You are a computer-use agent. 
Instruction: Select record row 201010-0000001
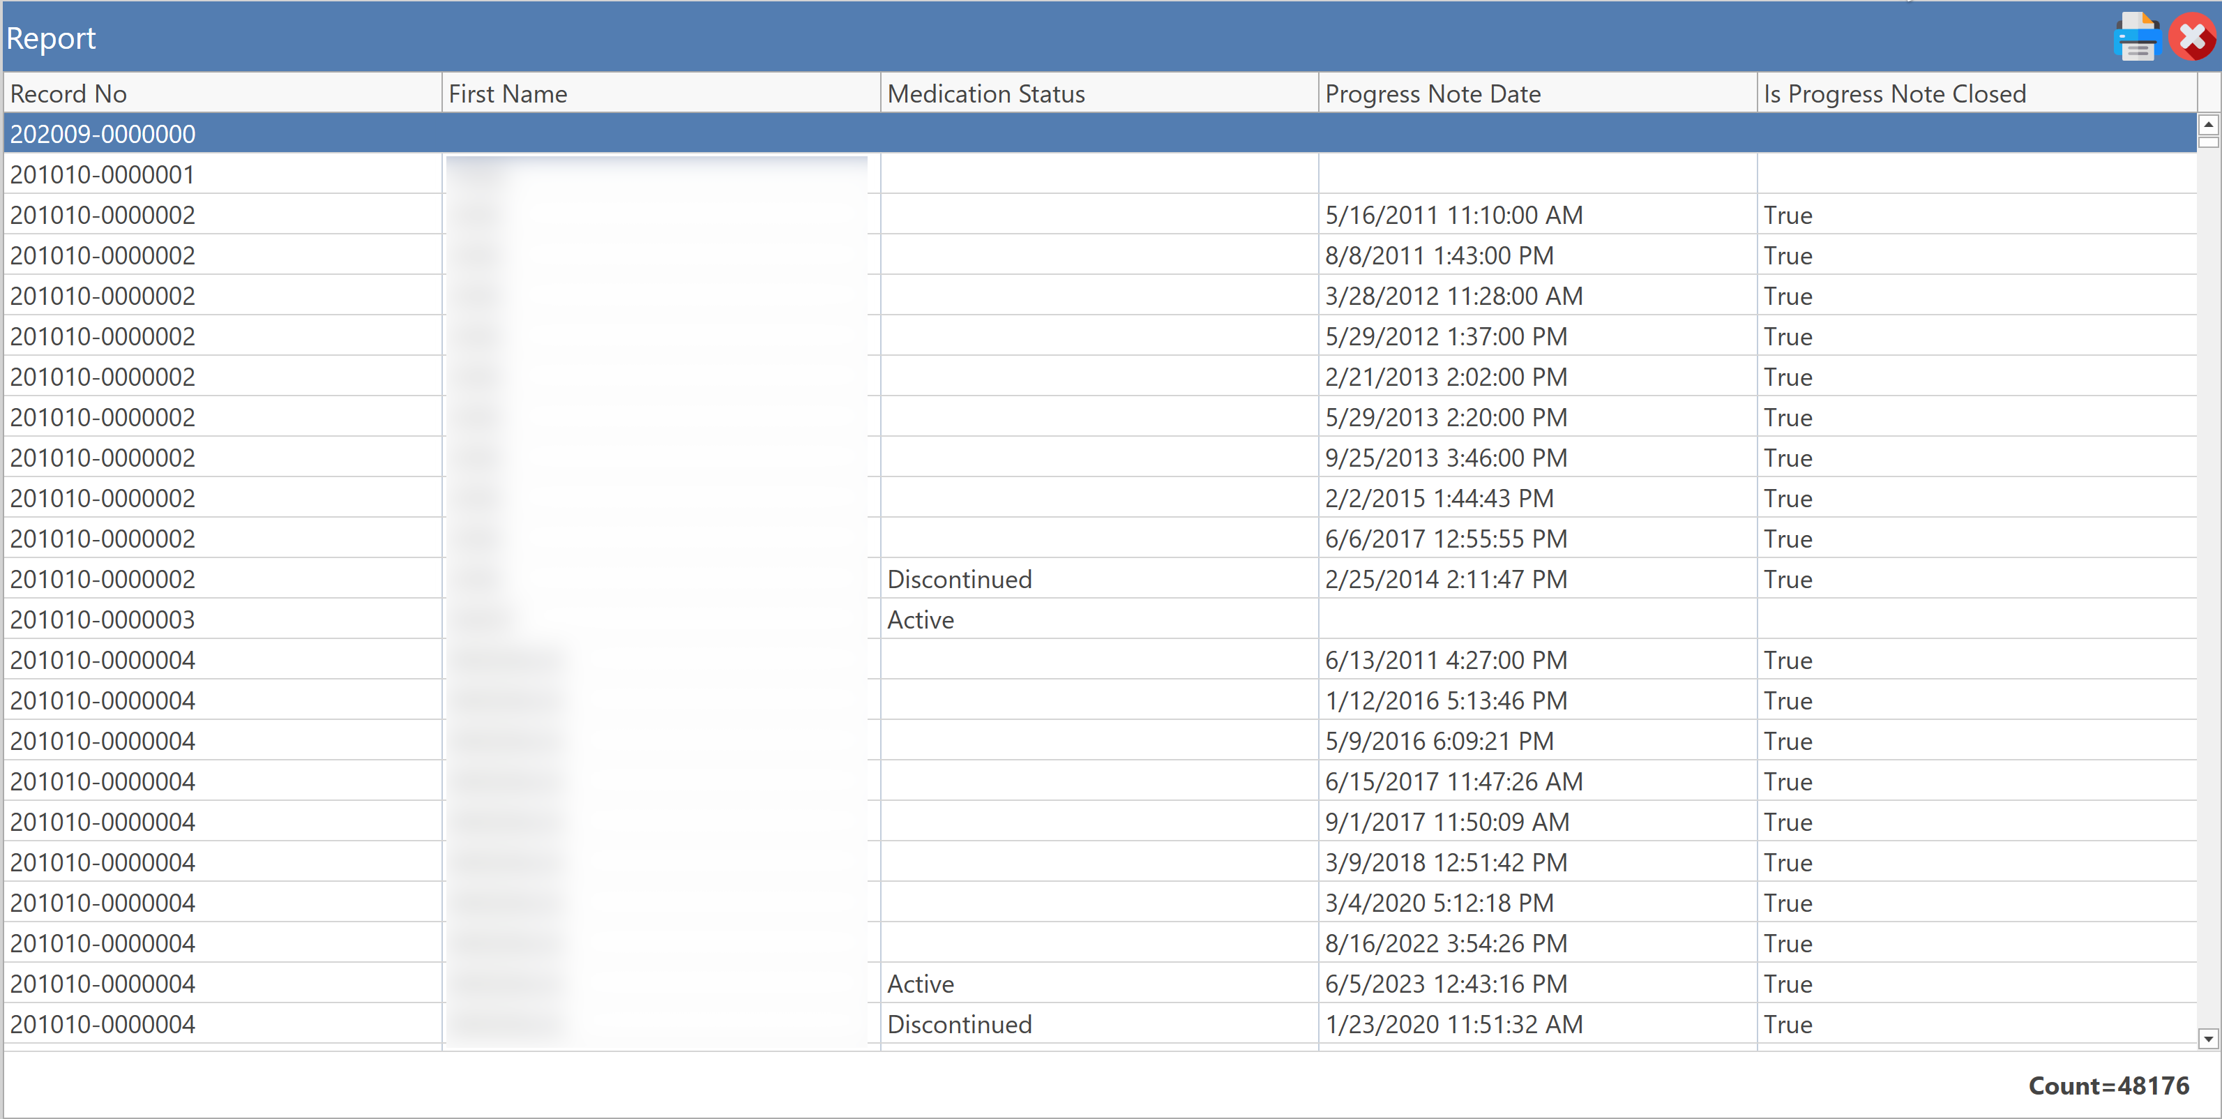(x=103, y=174)
